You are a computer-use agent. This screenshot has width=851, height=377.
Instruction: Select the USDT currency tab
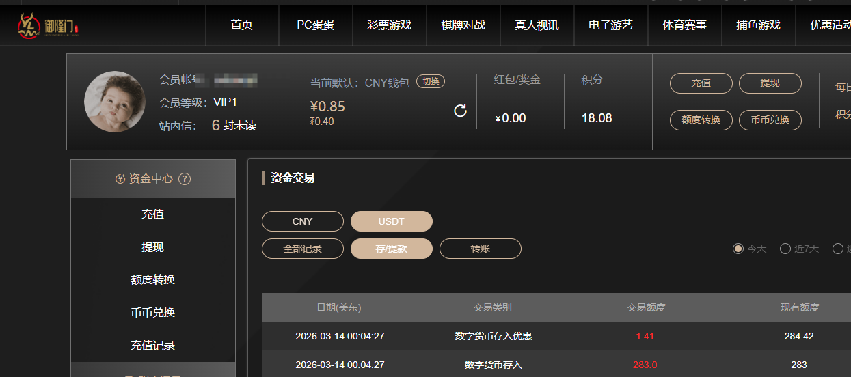391,221
